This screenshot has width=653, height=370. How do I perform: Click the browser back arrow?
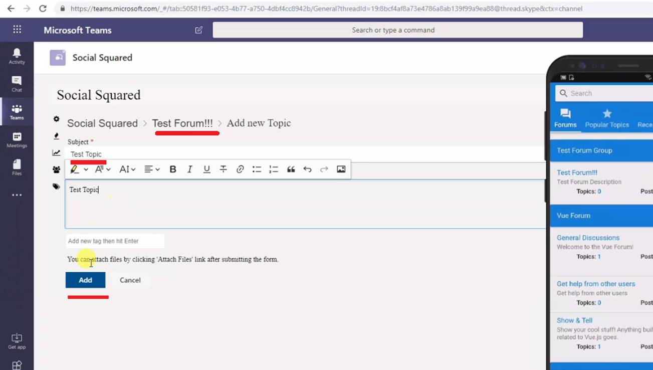point(11,9)
